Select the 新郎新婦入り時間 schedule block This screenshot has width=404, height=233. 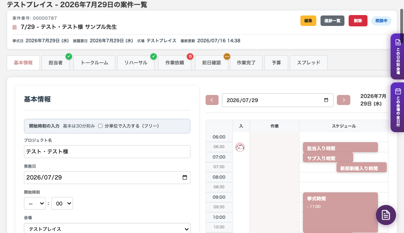tap(362, 167)
